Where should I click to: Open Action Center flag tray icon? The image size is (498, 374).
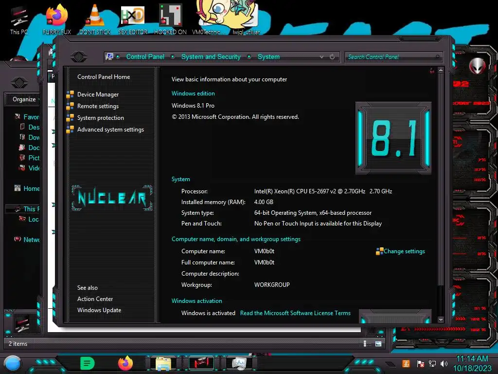coord(420,363)
